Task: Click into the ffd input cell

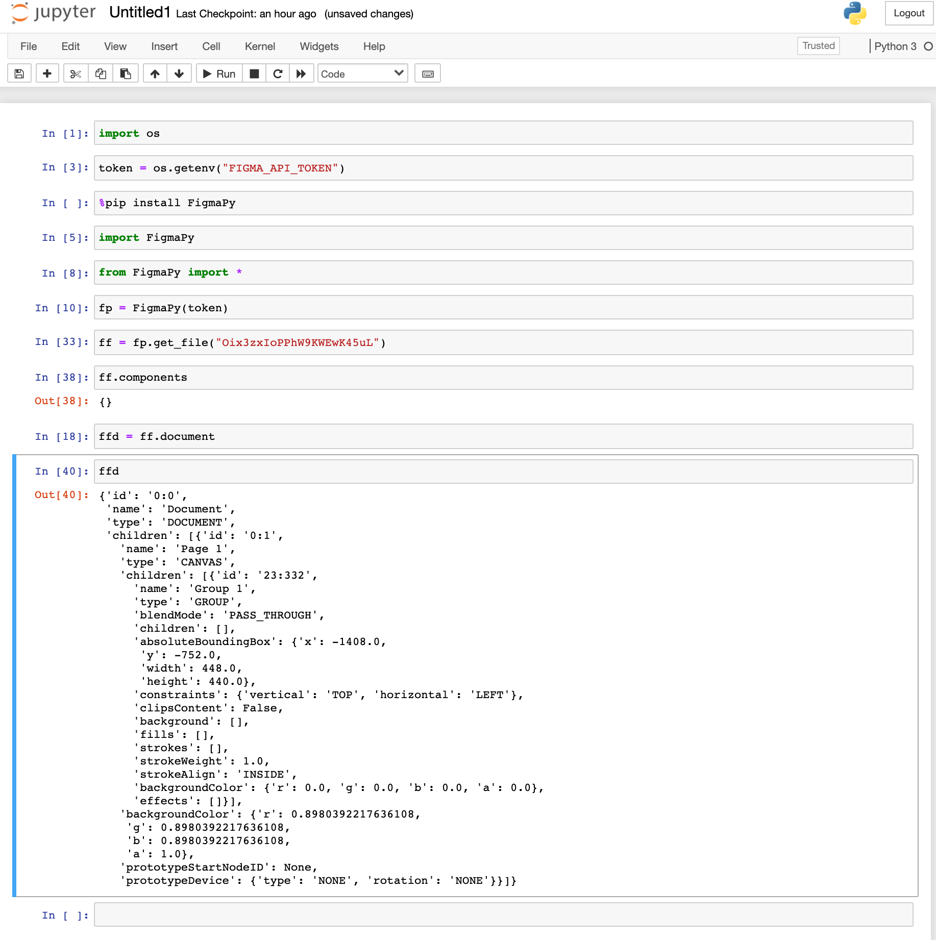Action: pyautogui.click(x=503, y=472)
